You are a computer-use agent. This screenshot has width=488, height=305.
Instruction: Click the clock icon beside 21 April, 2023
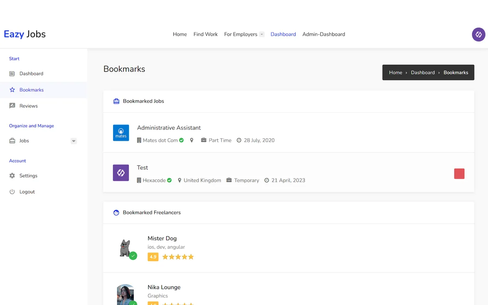[267, 180]
